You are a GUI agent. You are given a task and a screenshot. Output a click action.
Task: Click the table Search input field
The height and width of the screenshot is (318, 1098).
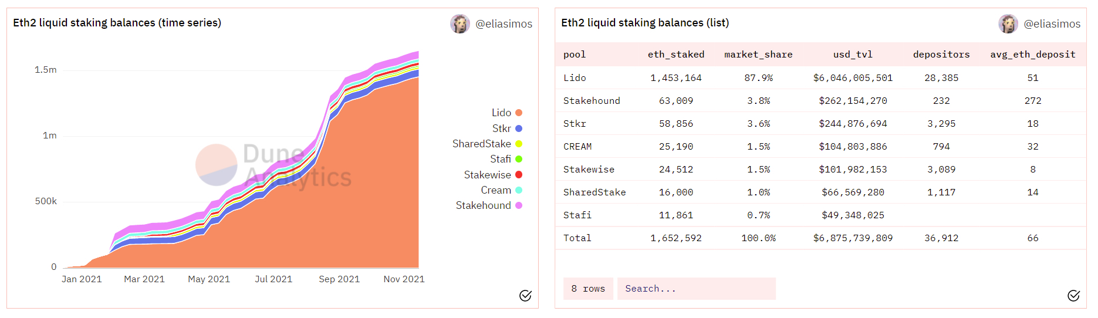(697, 289)
